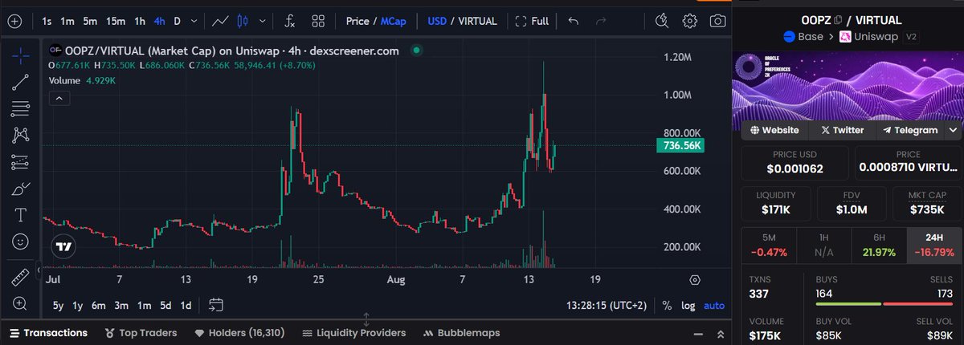
Task: Take a chart snapshot with camera icon
Action: [718, 21]
